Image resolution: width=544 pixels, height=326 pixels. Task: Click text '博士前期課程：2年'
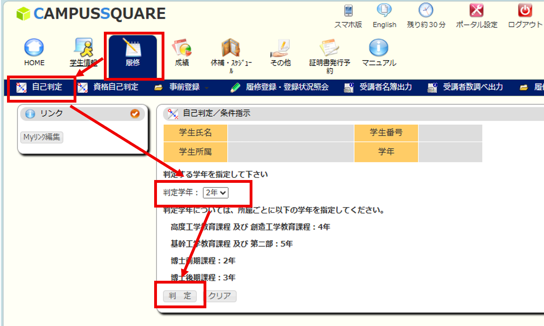click(203, 261)
